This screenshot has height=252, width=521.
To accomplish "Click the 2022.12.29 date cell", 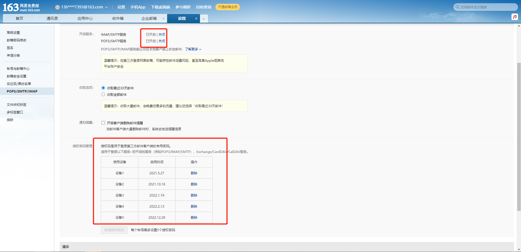I will click(157, 218).
